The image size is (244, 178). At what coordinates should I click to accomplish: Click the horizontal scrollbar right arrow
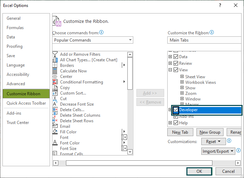point(238,163)
